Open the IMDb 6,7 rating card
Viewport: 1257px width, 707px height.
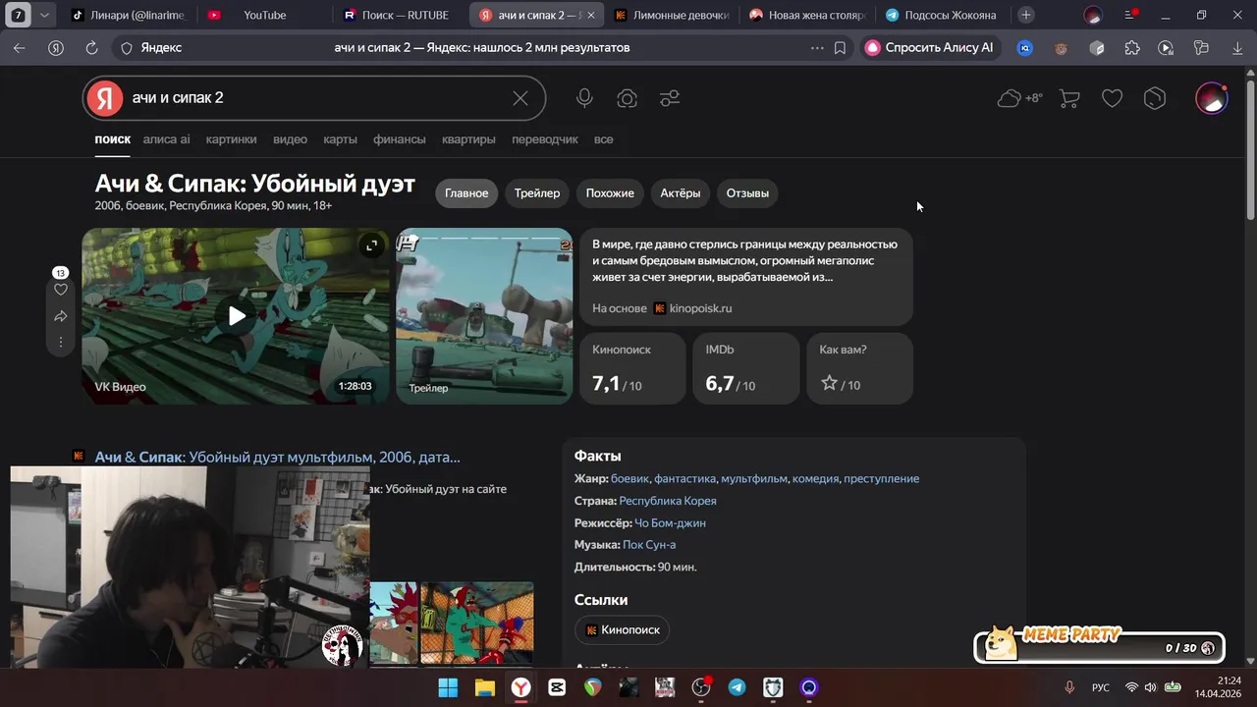[745, 368]
